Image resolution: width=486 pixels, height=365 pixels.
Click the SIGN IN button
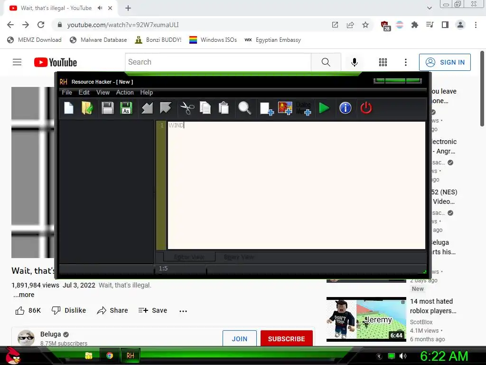click(x=445, y=62)
